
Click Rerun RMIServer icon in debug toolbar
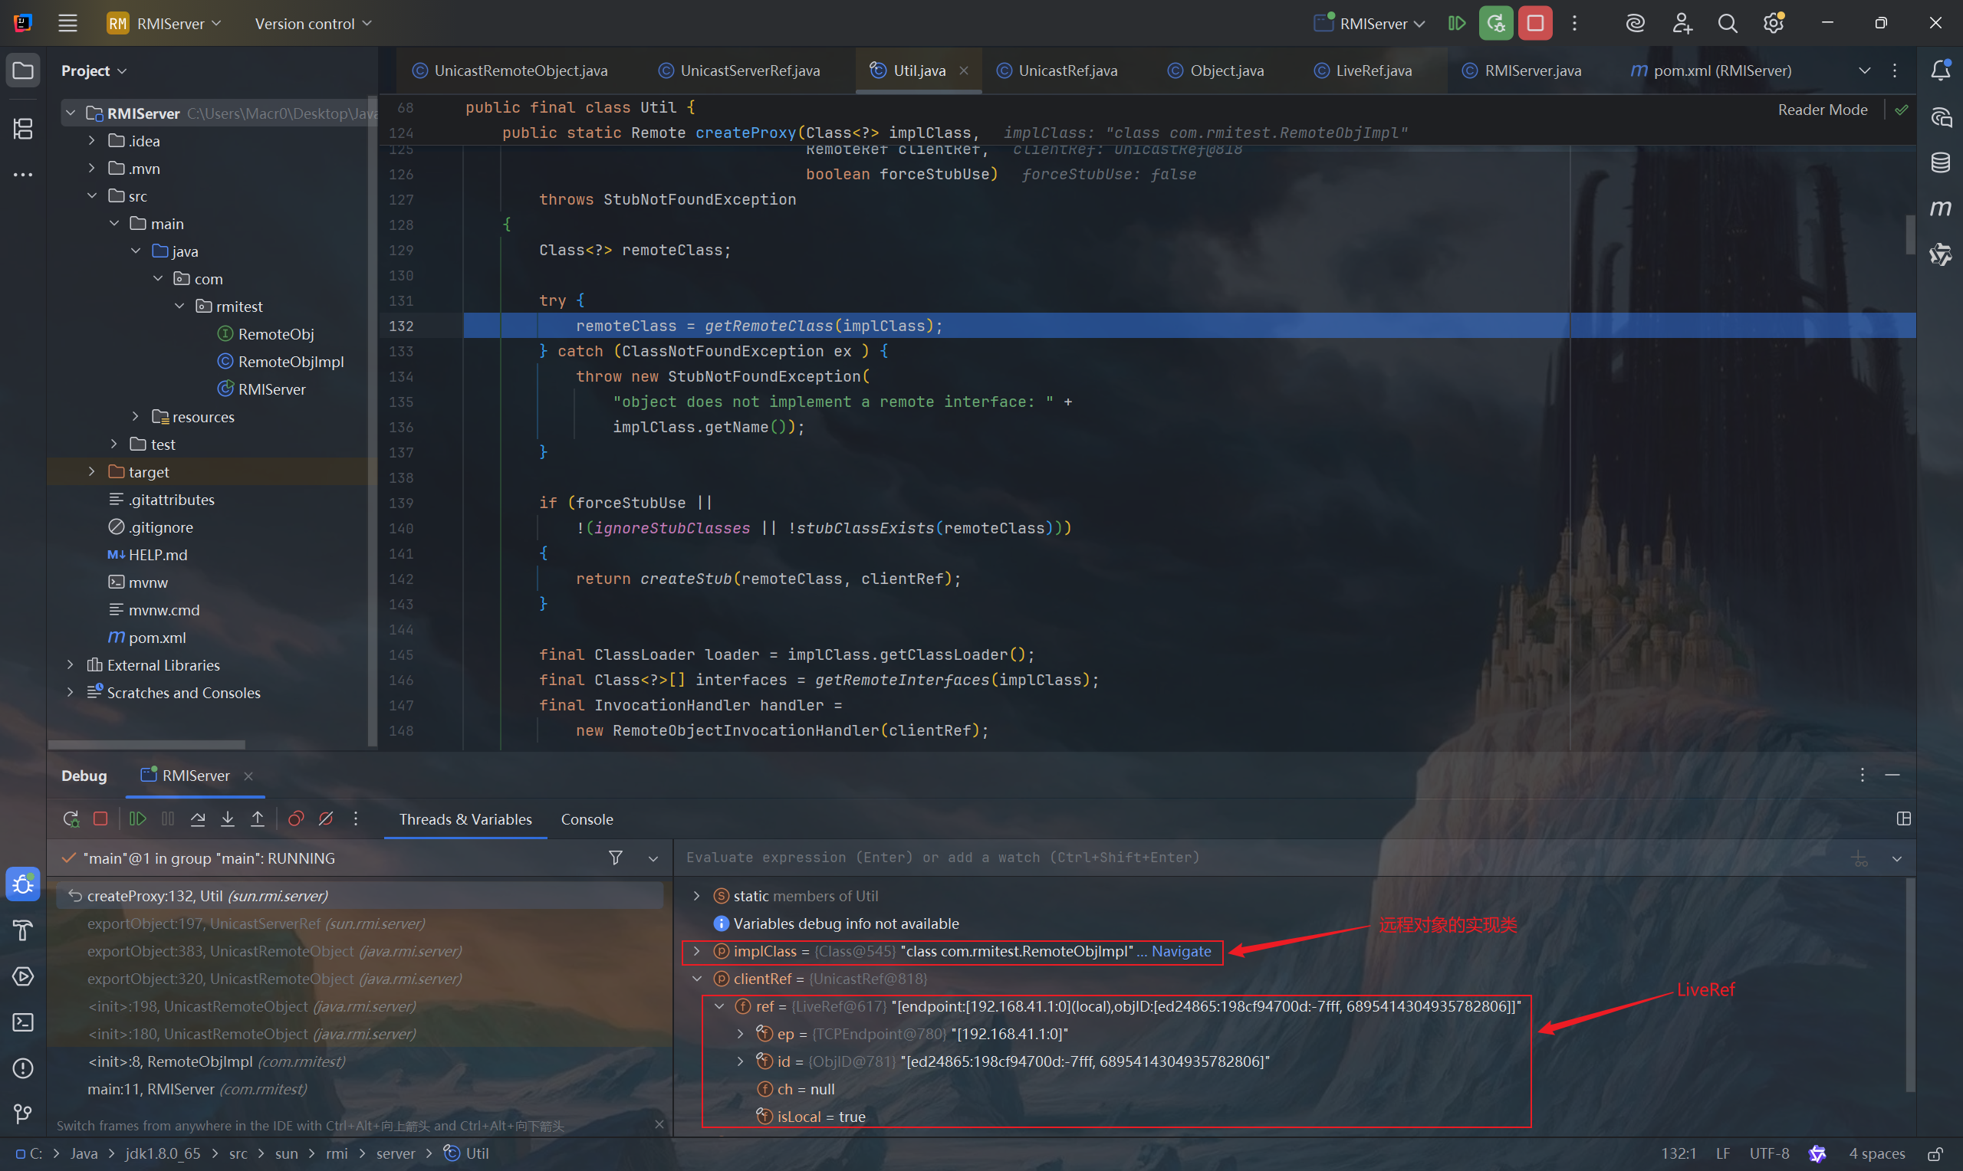(71, 818)
